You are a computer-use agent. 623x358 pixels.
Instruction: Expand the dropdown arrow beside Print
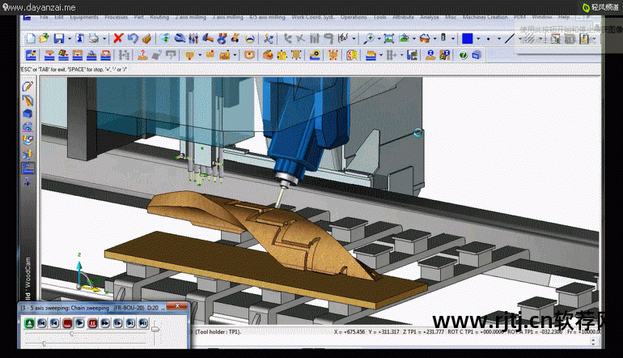point(104,39)
